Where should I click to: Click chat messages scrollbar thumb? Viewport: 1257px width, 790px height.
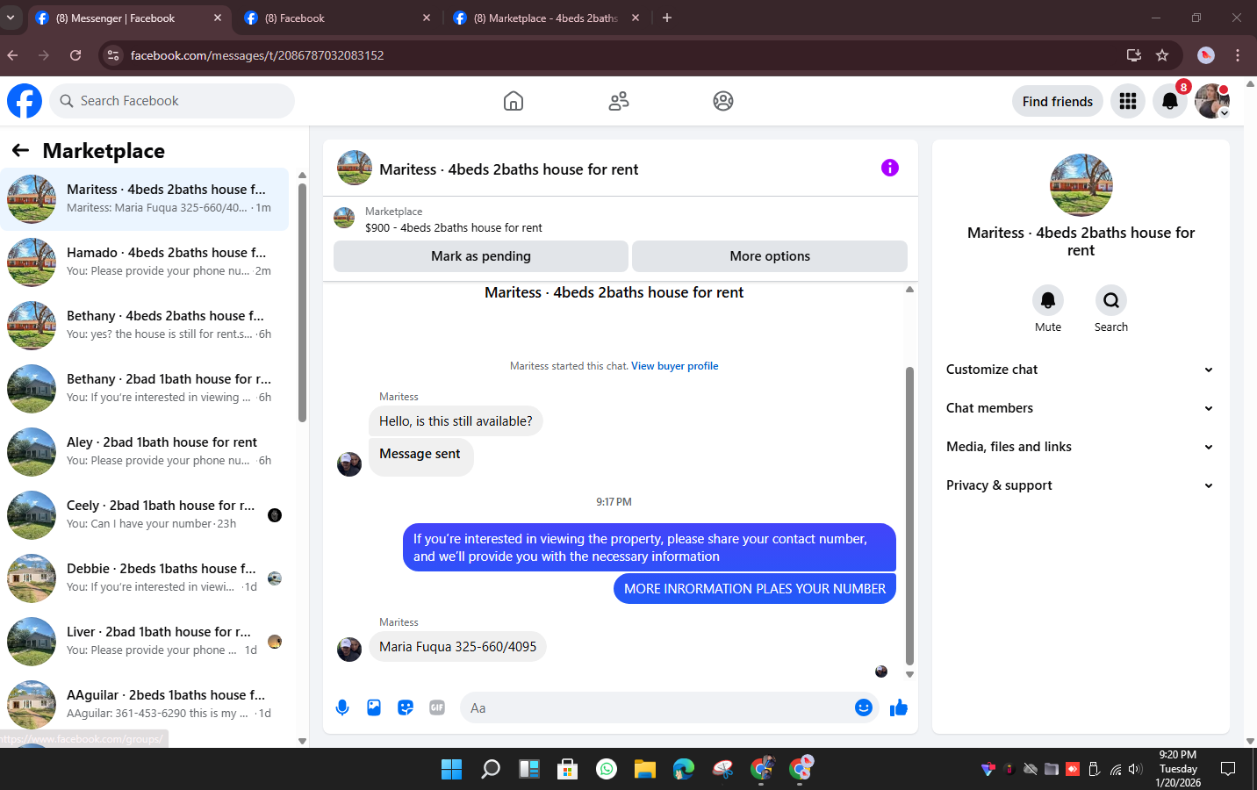click(909, 516)
